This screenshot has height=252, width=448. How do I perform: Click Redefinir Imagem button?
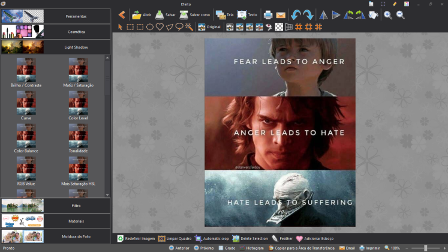pyautogui.click(x=136, y=239)
